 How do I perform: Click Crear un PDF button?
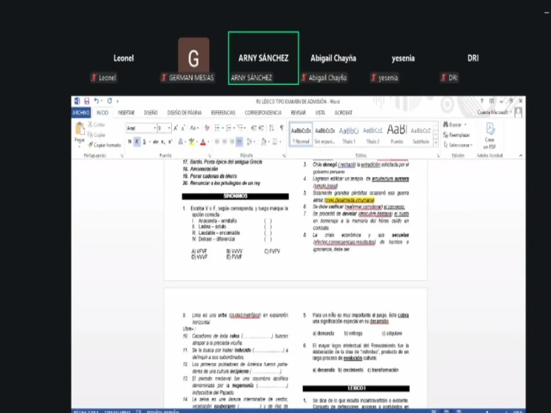pos(490,137)
